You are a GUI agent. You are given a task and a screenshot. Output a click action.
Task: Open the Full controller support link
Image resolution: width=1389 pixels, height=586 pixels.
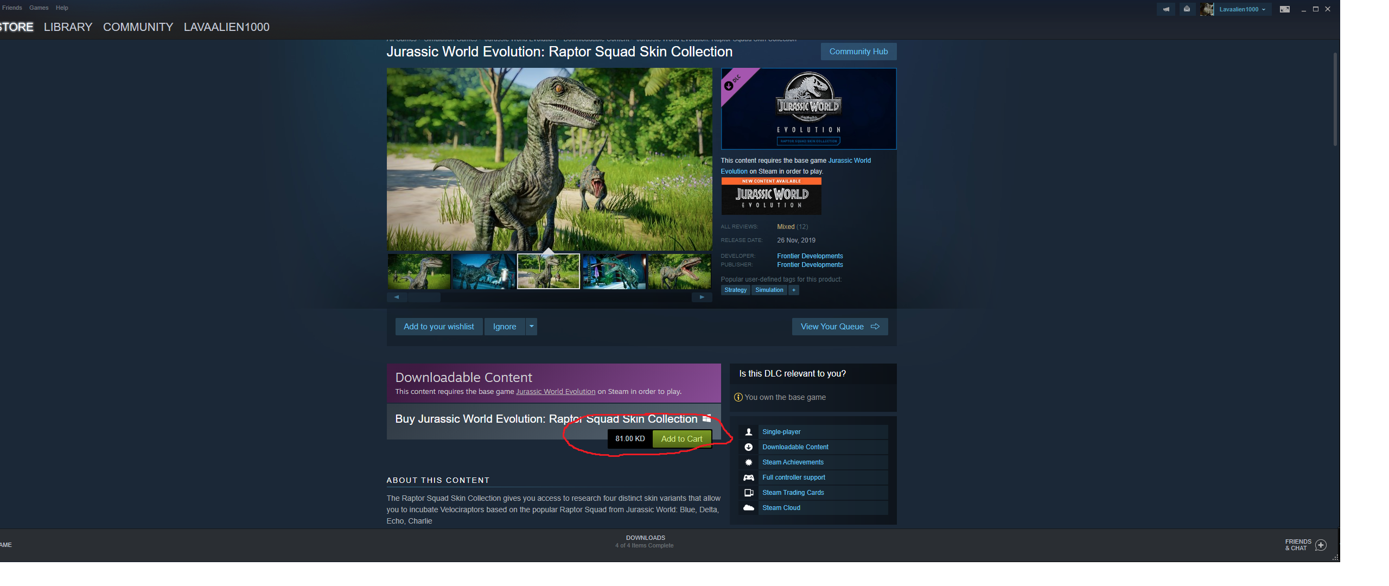(x=794, y=477)
